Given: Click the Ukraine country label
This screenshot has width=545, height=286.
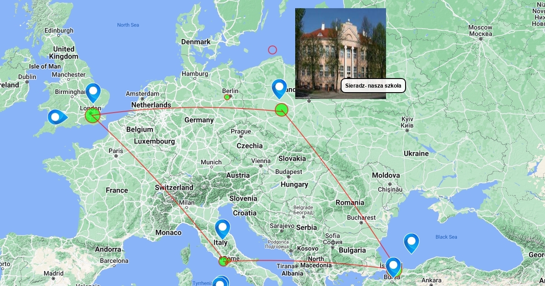Looking at the screenshot, I should tap(416, 153).
